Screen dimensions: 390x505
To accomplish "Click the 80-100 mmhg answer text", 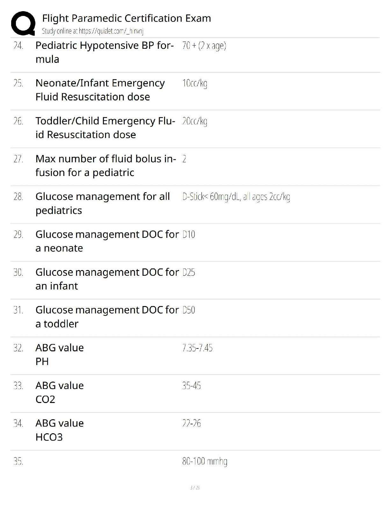I will [x=205, y=462].
